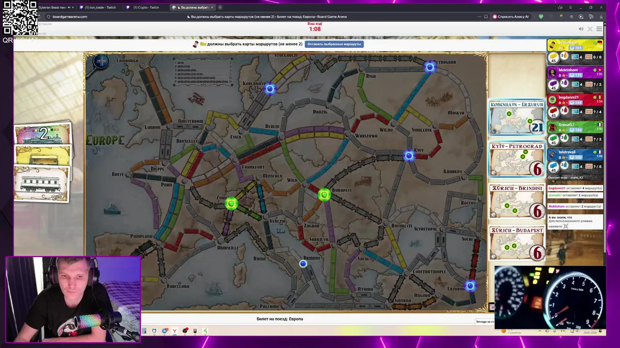Switch to the Iron_trader Twitch tab
620x348 pixels.
(x=100, y=7)
